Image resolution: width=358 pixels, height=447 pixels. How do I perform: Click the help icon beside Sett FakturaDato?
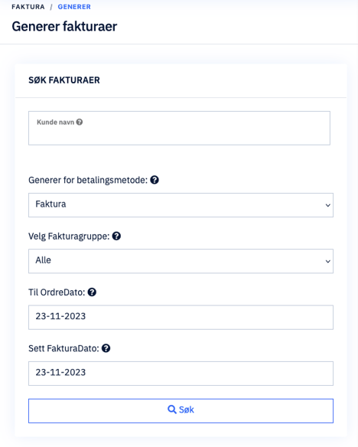coord(106,348)
